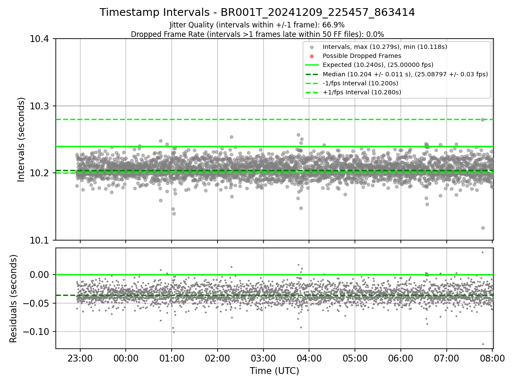Click the plot title 'Timestamp Intervals - BR001T_20241209_225457_863414'
515x386 pixels.
click(257, 12)
